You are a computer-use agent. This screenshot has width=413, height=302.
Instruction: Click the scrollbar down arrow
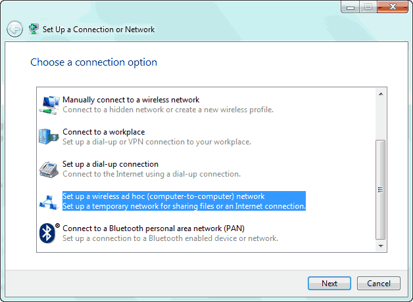click(x=380, y=245)
